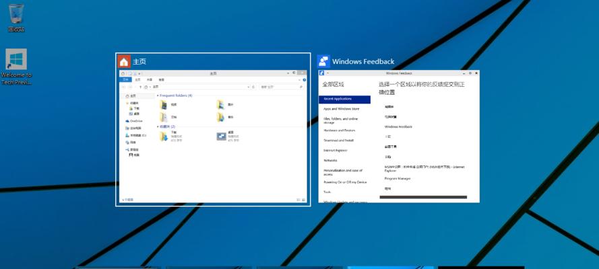Click the blue Help icon in Explorer

(305, 80)
